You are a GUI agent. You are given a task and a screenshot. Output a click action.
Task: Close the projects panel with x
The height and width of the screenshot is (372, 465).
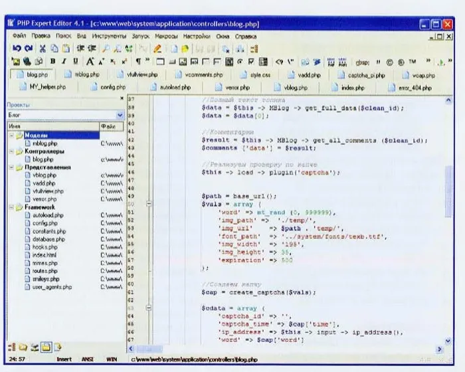click(x=122, y=98)
